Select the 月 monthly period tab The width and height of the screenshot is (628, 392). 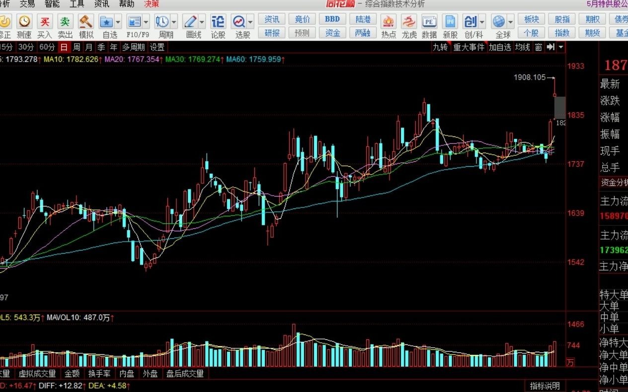(89, 47)
